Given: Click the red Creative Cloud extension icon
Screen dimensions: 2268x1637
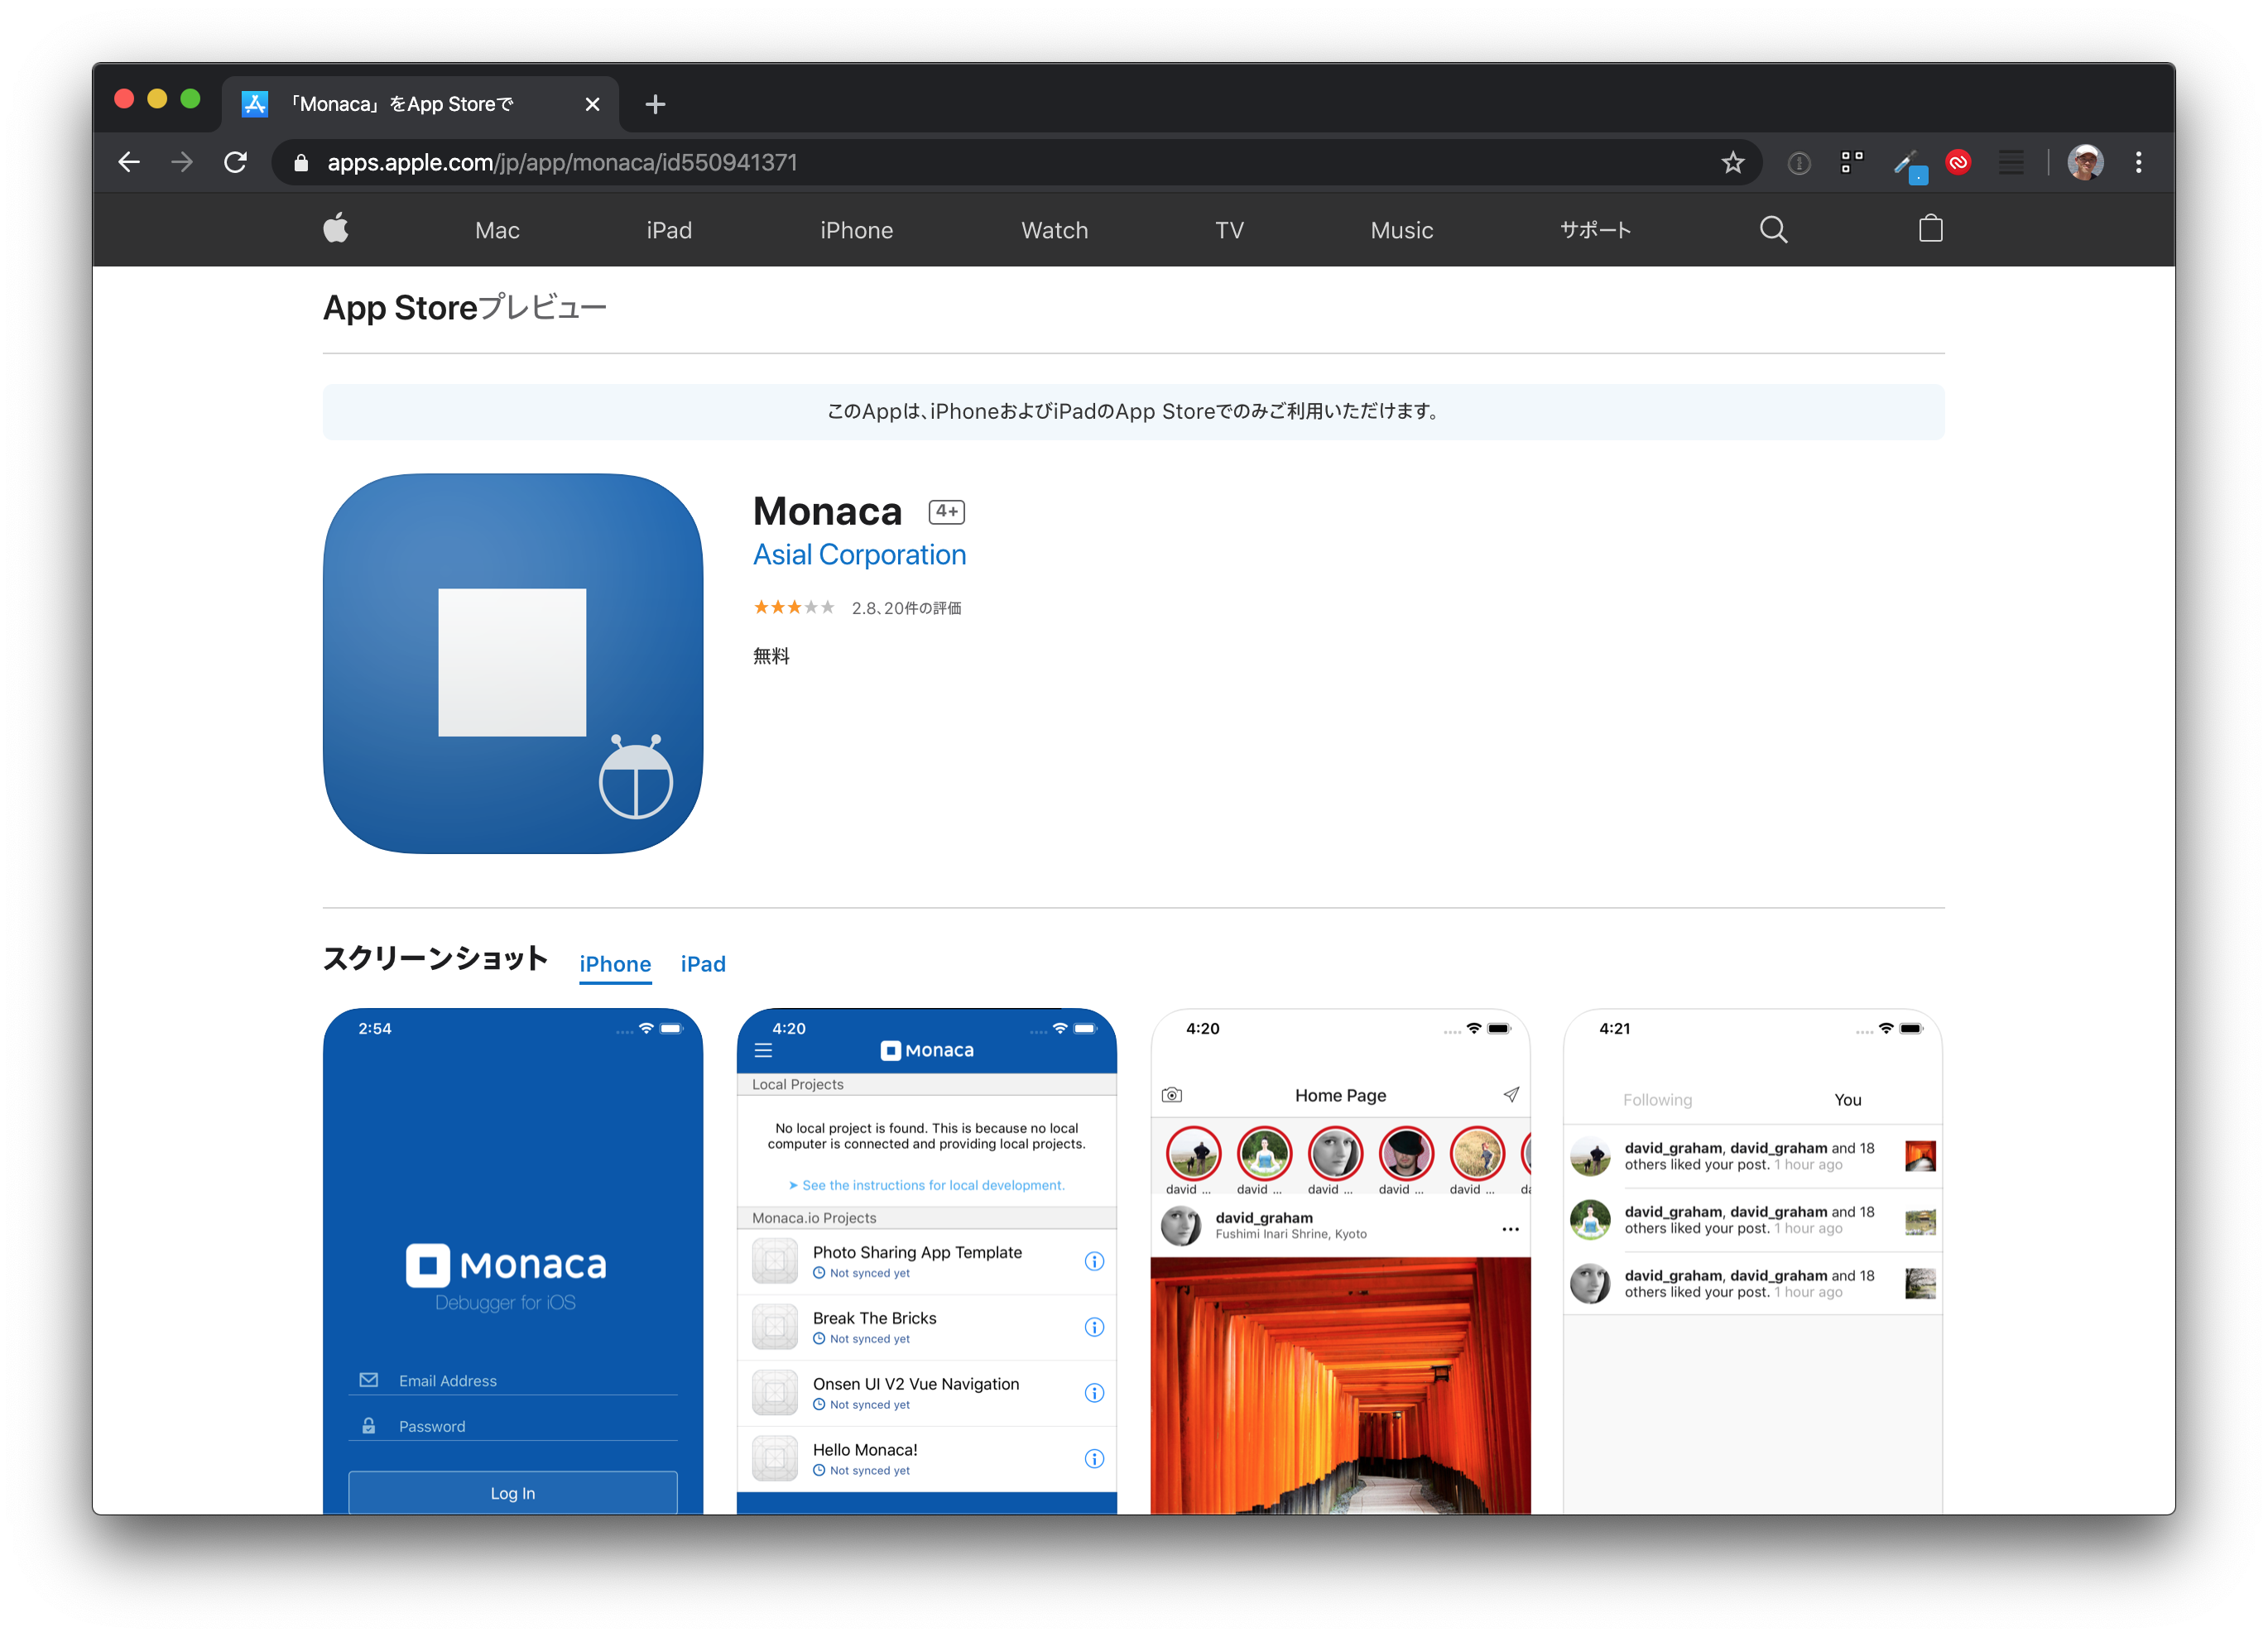Looking at the screenshot, I should coord(1958,162).
